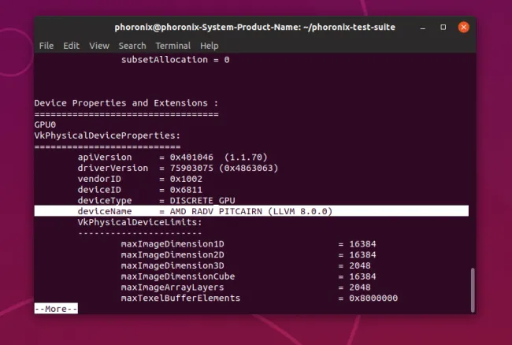512x345 pixels.
Task: Click the maxImageDimensionCube label
Action: (x=178, y=276)
